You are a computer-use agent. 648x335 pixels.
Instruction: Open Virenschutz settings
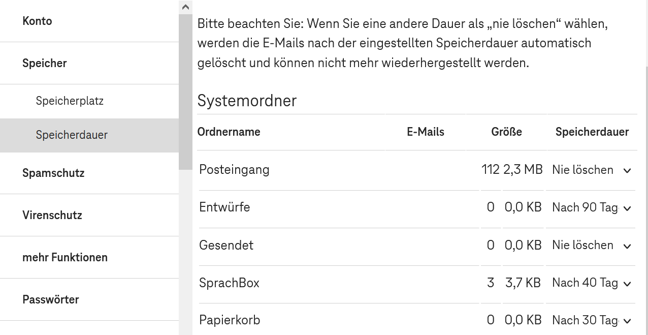click(x=52, y=216)
